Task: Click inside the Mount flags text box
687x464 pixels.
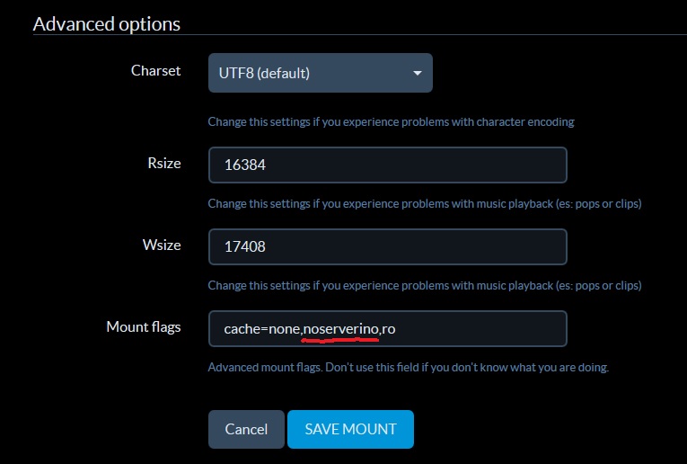Action: [x=388, y=328]
